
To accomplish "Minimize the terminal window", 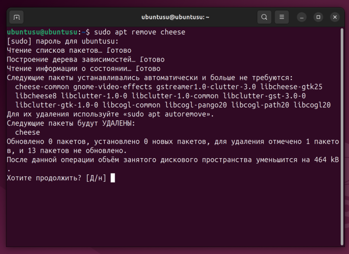I will (301, 17).
